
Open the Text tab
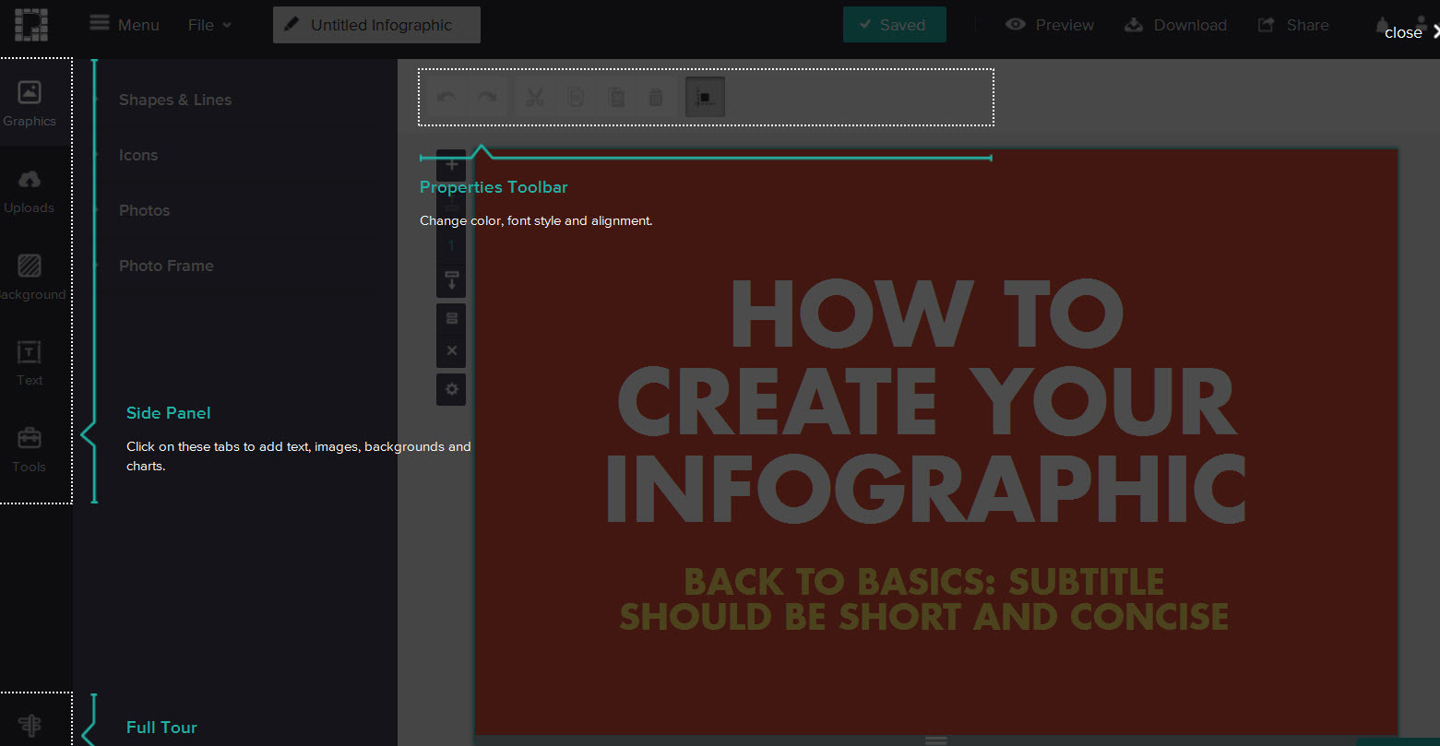[x=30, y=363]
